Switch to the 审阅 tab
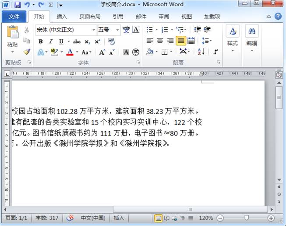Viewport: 286px width, 226px height. click(164, 17)
